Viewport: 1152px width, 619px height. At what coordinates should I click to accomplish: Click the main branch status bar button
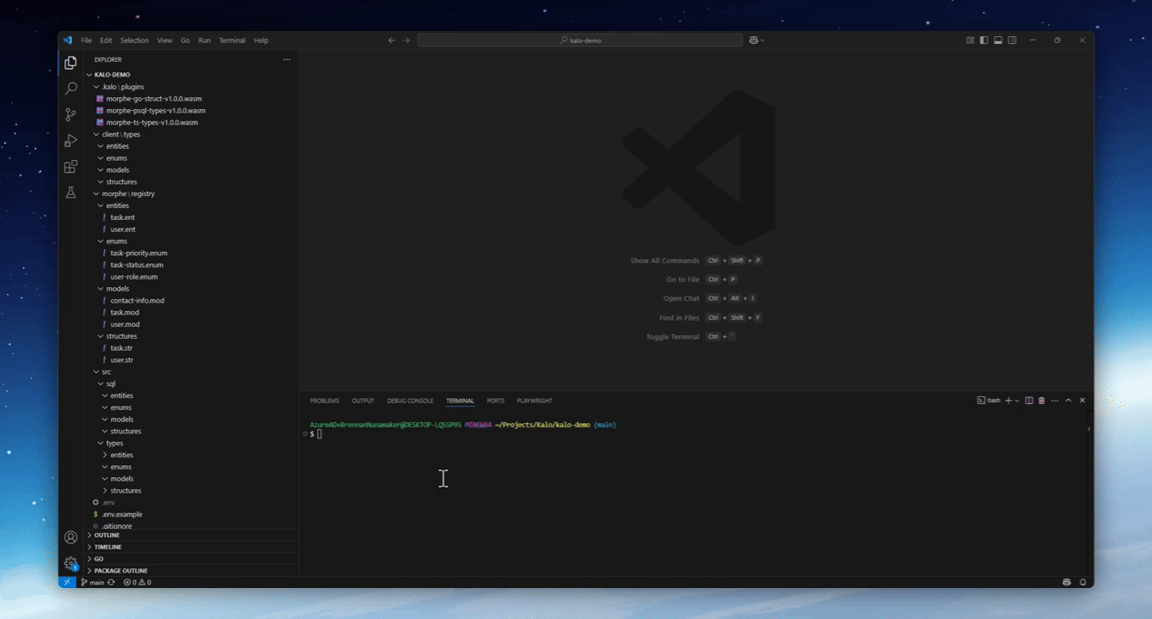point(93,582)
